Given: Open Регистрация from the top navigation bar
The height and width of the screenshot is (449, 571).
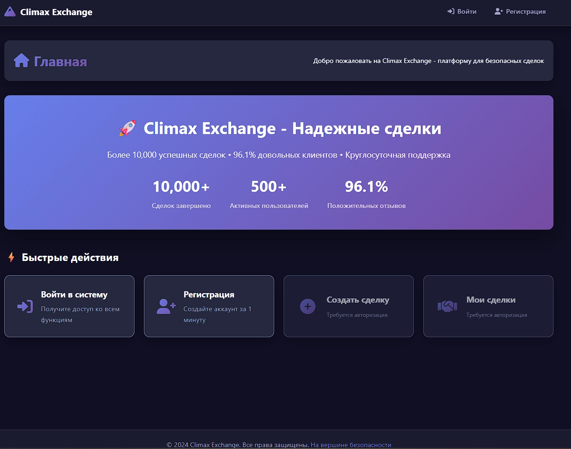Looking at the screenshot, I should pos(526,11).
